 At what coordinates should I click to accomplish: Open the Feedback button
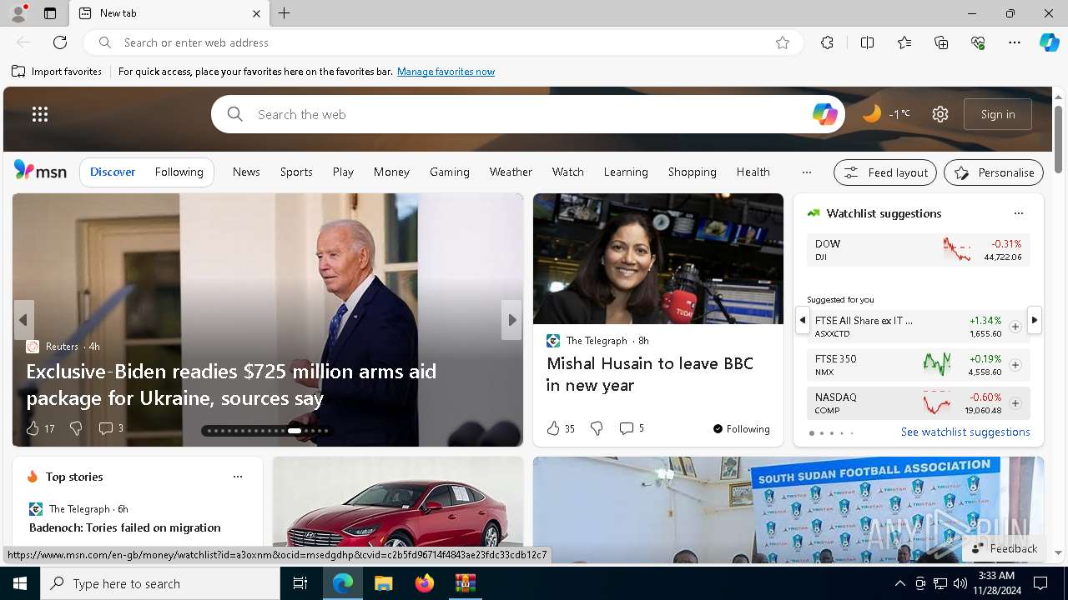click(1005, 548)
